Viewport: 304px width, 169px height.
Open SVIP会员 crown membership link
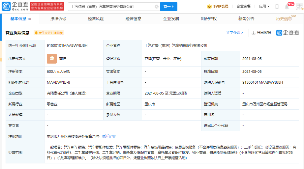pyautogui.click(x=218, y=6)
